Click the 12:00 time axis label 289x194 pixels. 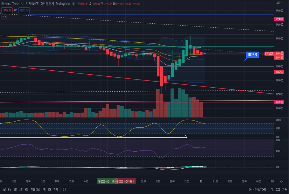click(x=28, y=182)
